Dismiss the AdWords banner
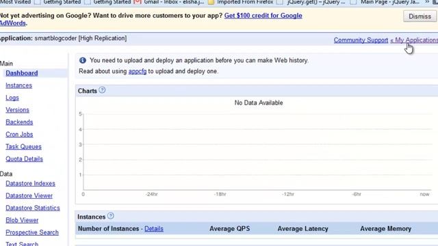 pos(420,16)
